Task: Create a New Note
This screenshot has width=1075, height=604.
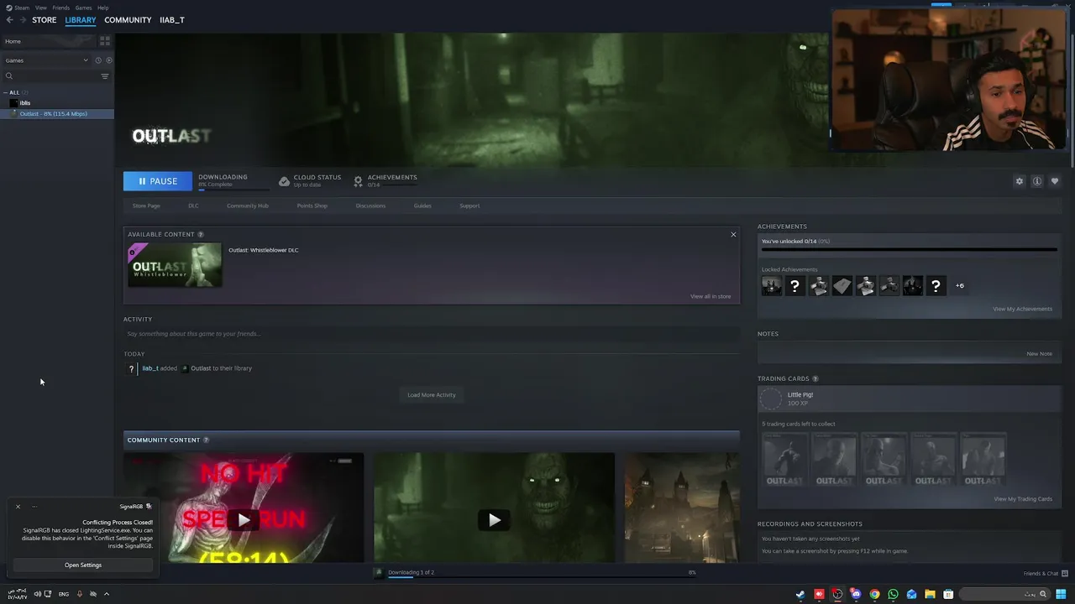Action: point(1039,353)
